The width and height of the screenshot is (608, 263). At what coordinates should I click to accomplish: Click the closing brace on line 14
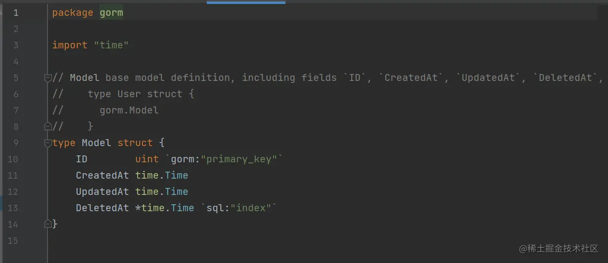(x=55, y=224)
